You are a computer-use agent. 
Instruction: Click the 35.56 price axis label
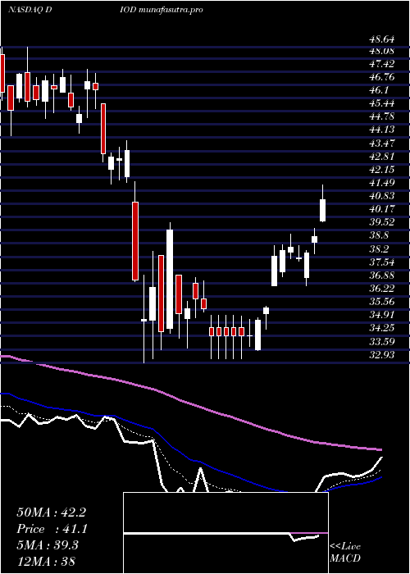click(x=381, y=302)
